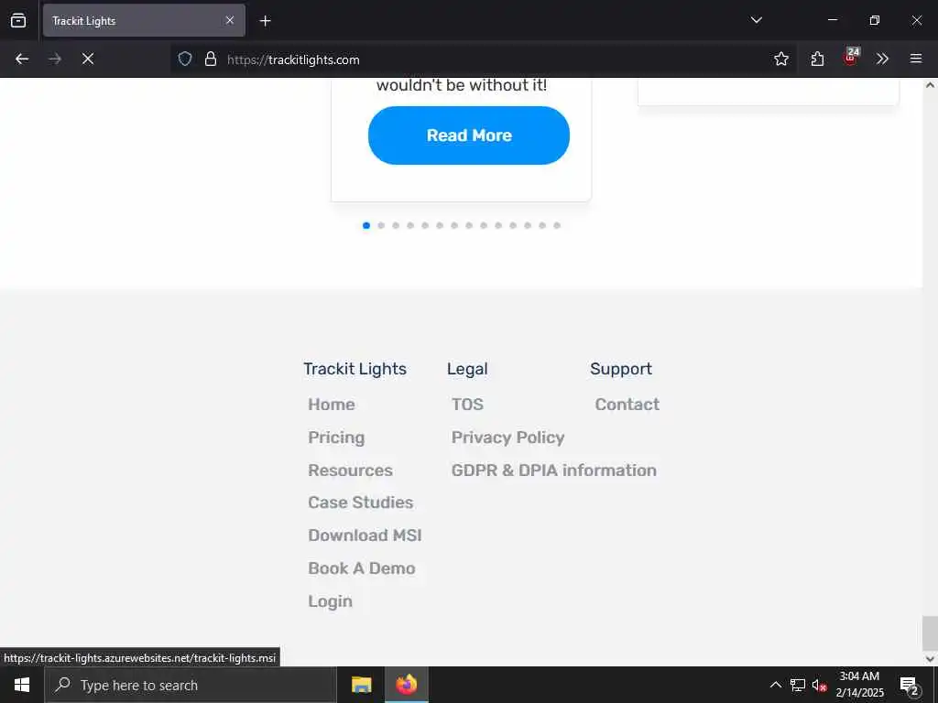Stop page loading with the X button
This screenshot has width=938, height=703.
coord(88,59)
